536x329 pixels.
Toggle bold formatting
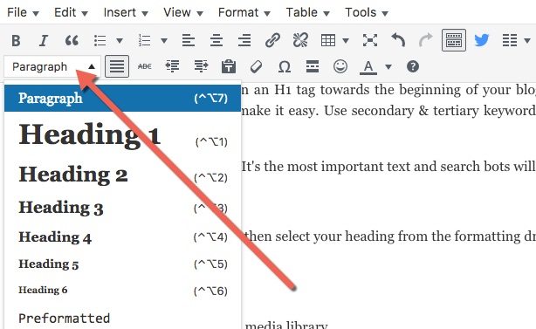(16, 40)
